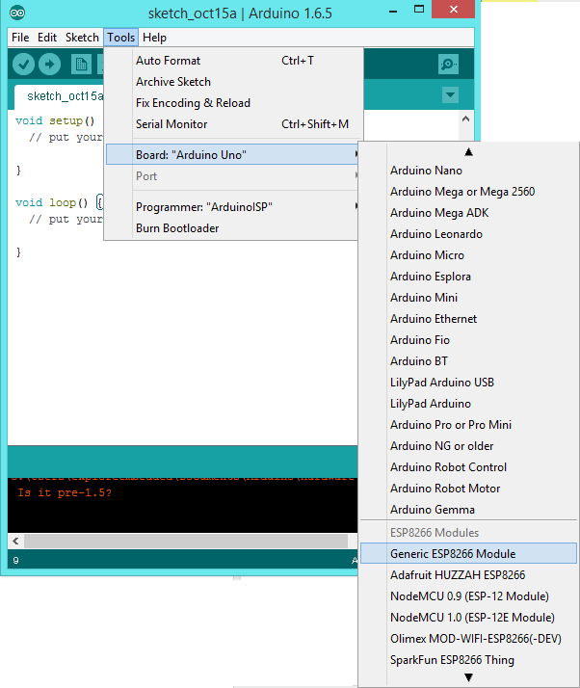The height and width of the screenshot is (688, 580).
Task: Click the "void setup()" code line
Action: (55, 120)
